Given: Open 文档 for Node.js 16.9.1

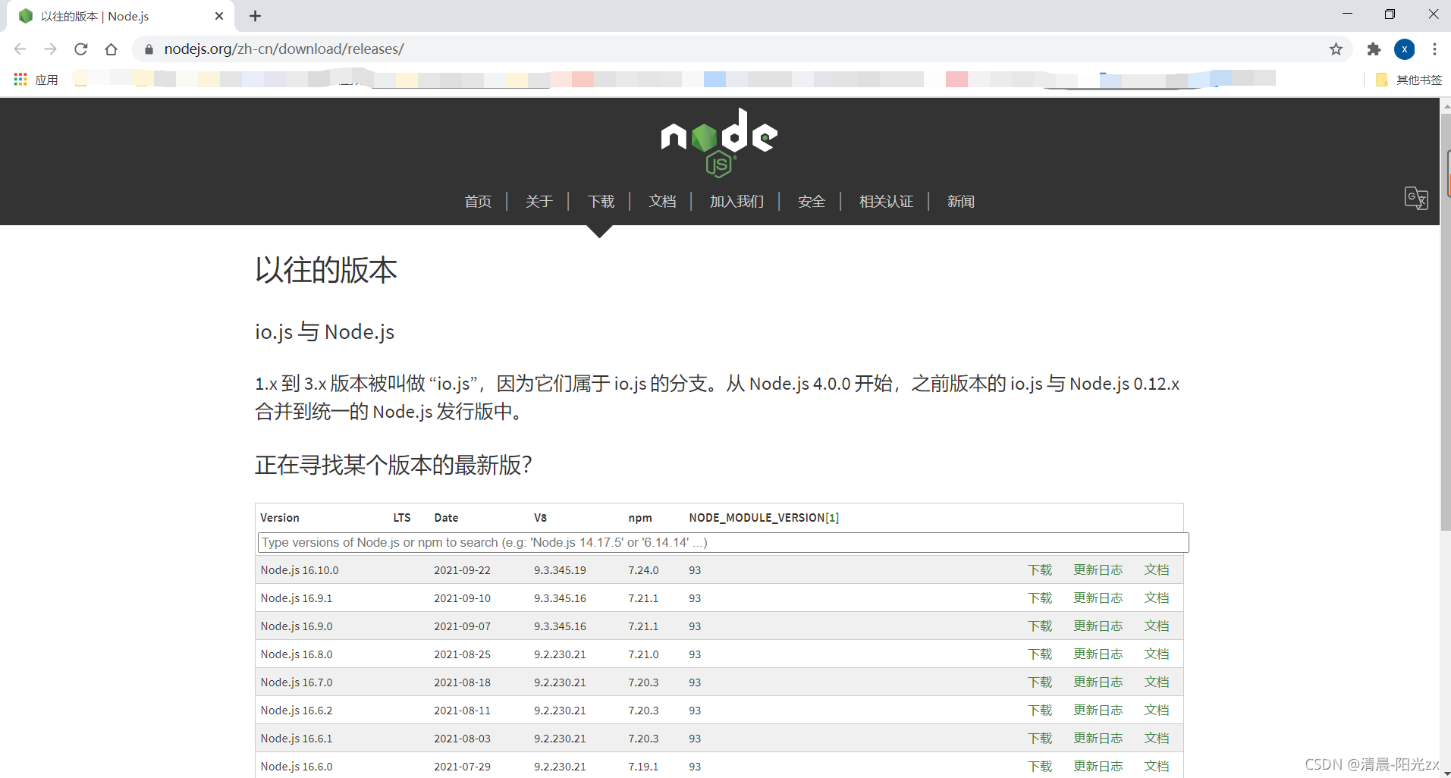Looking at the screenshot, I should [x=1157, y=598].
